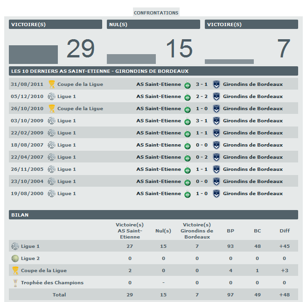The width and height of the screenshot is (307, 302).
Task: Click the AS Saint-Etienne crest in 19/08/2000 row
Action: pyautogui.click(x=187, y=194)
